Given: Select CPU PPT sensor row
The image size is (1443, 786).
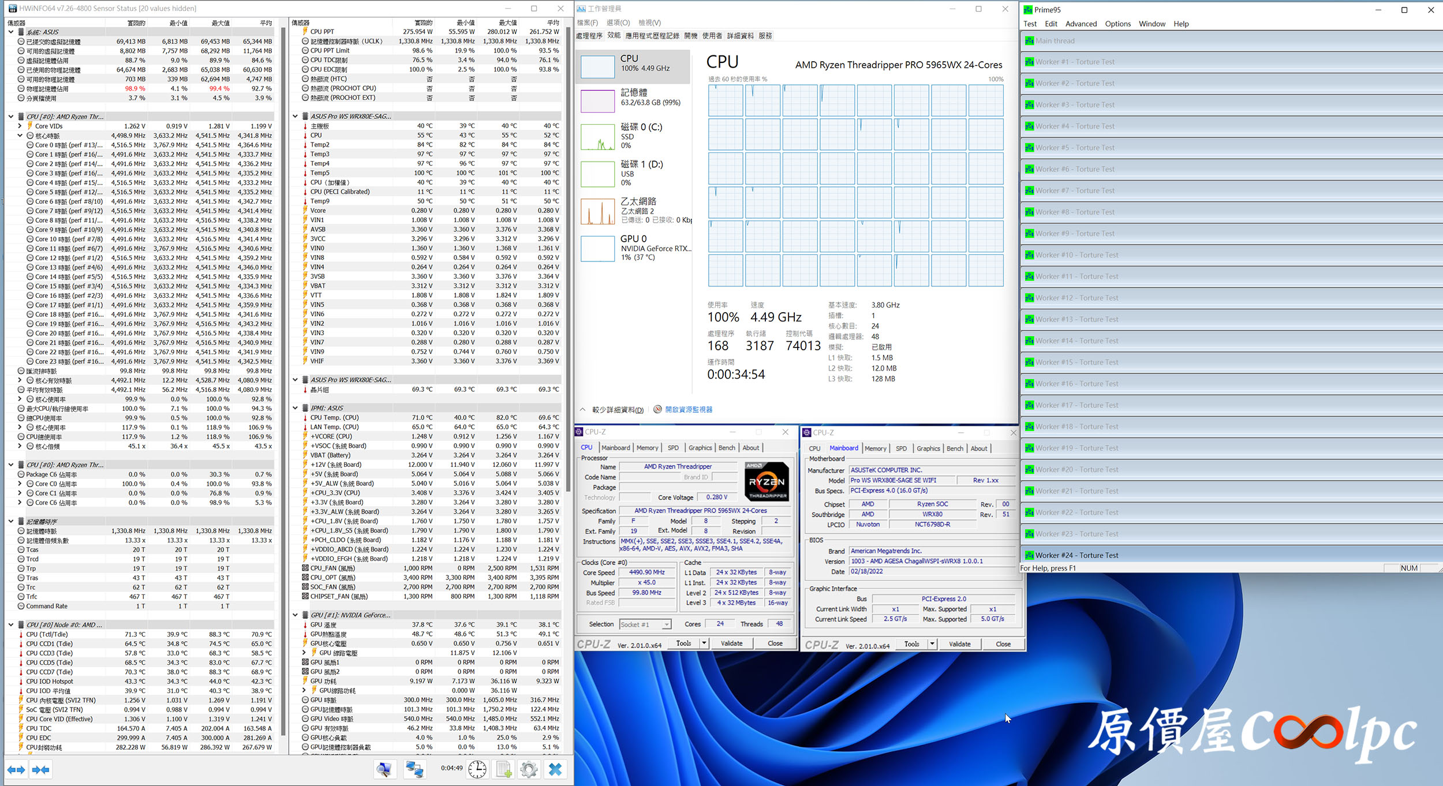Looking at the screenshot, I should coord(431,32).
